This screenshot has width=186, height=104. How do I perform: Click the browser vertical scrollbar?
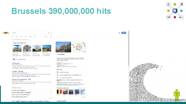[x=129, y=48]
